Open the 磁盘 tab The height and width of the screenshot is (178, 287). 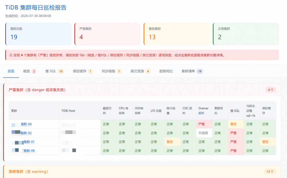click(x=30, y=71)
